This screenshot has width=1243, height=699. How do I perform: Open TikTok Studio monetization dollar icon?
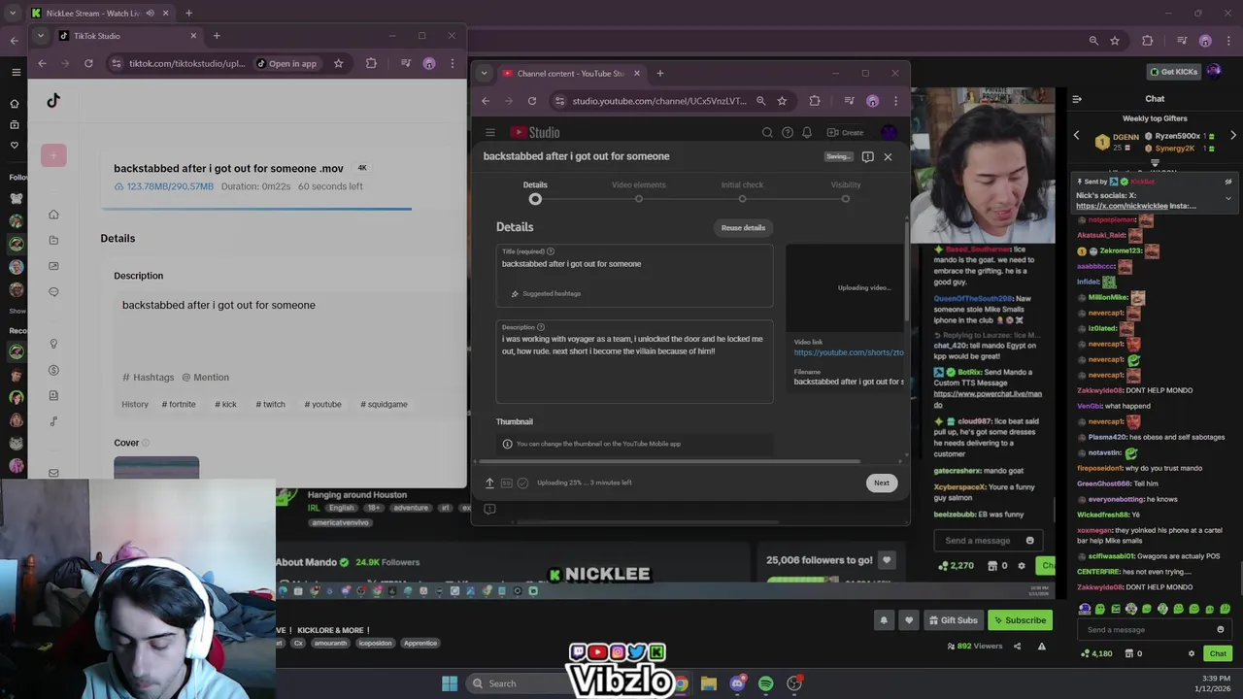53,370
